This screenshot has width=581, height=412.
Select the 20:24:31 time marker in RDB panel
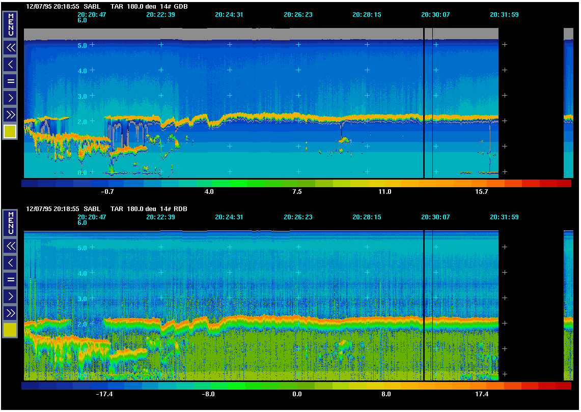(x=229, y=217)
